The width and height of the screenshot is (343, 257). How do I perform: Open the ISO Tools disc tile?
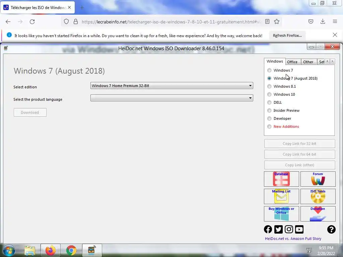(x=318, y=196)
